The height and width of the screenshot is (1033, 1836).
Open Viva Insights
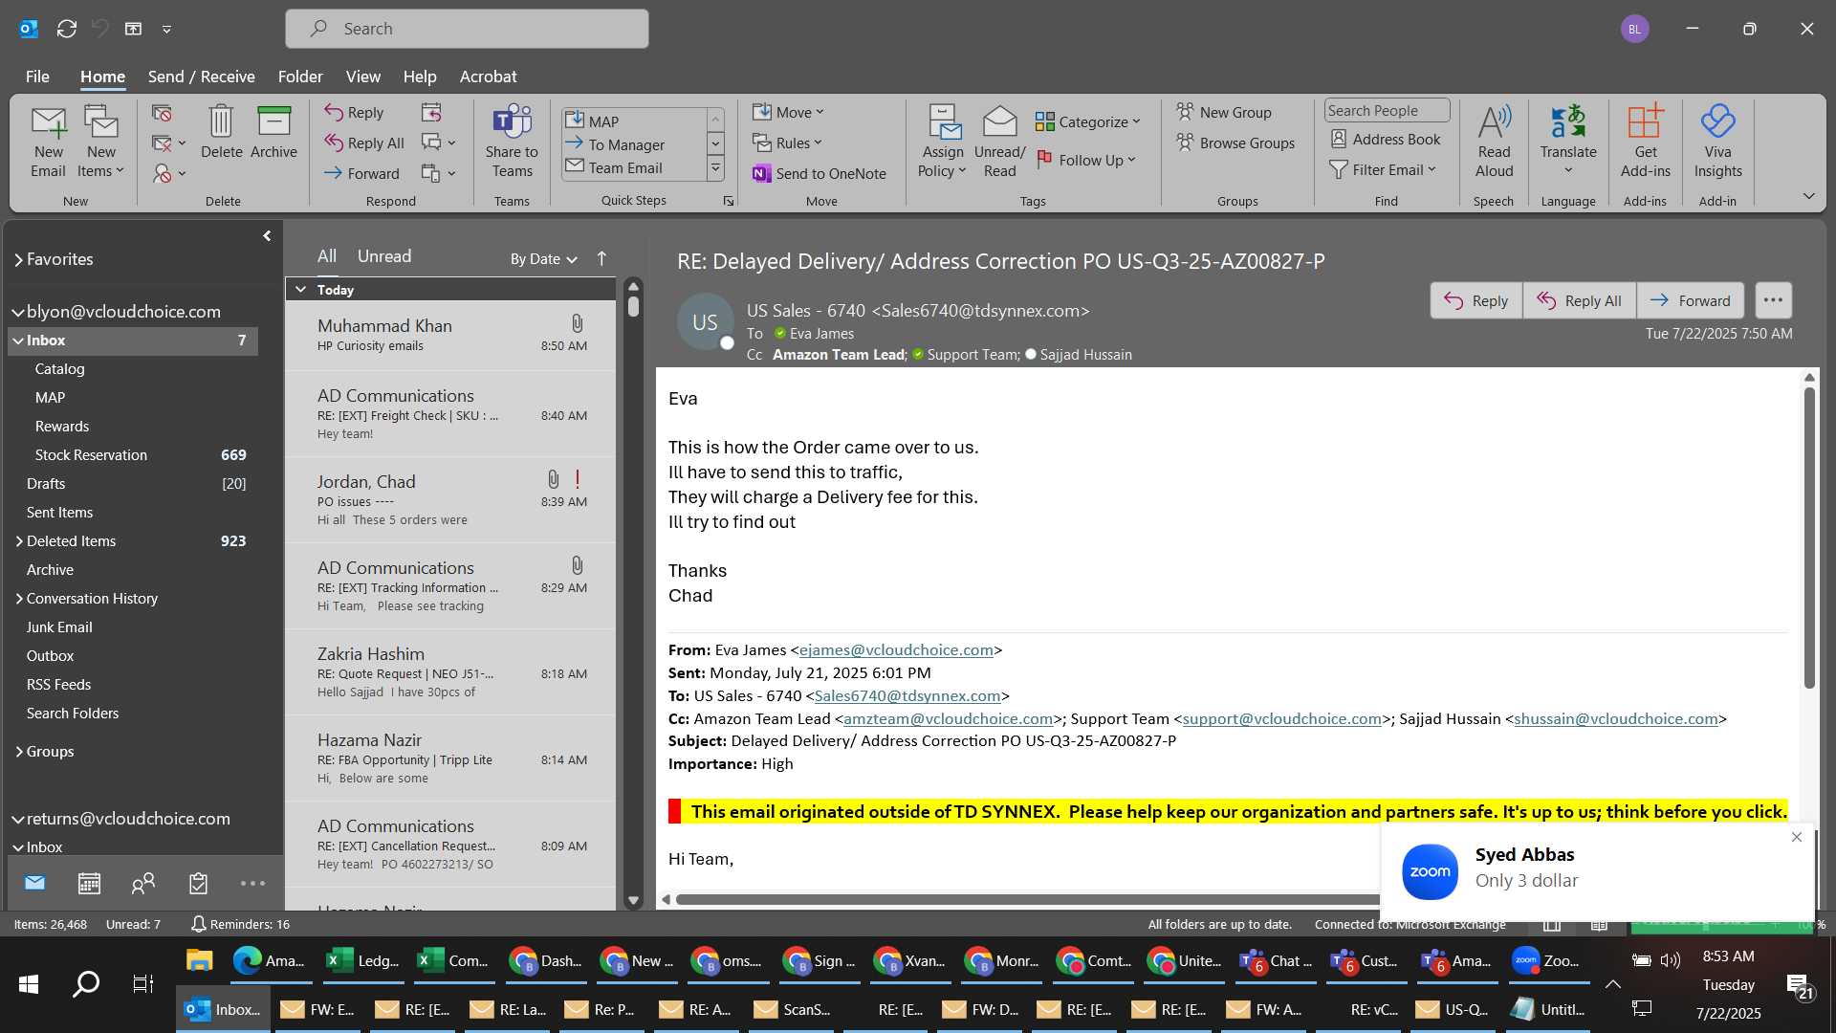point(1717,142)
